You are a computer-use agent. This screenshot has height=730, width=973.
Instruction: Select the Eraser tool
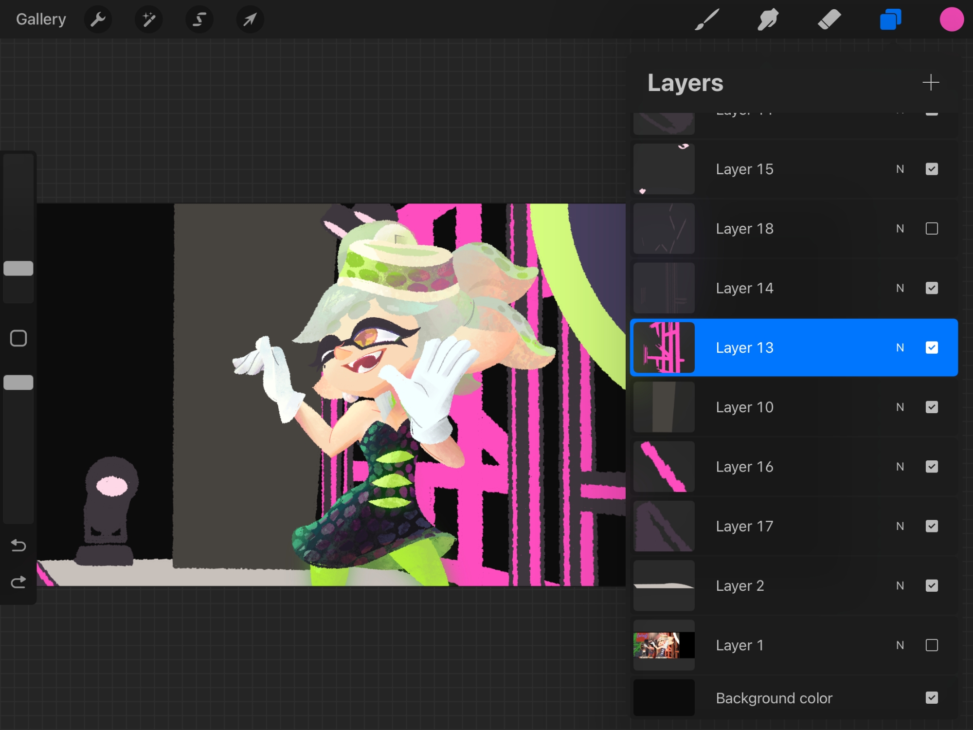(x=829, y=20)
